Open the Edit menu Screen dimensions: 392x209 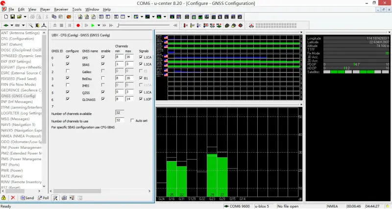(21, 9)
